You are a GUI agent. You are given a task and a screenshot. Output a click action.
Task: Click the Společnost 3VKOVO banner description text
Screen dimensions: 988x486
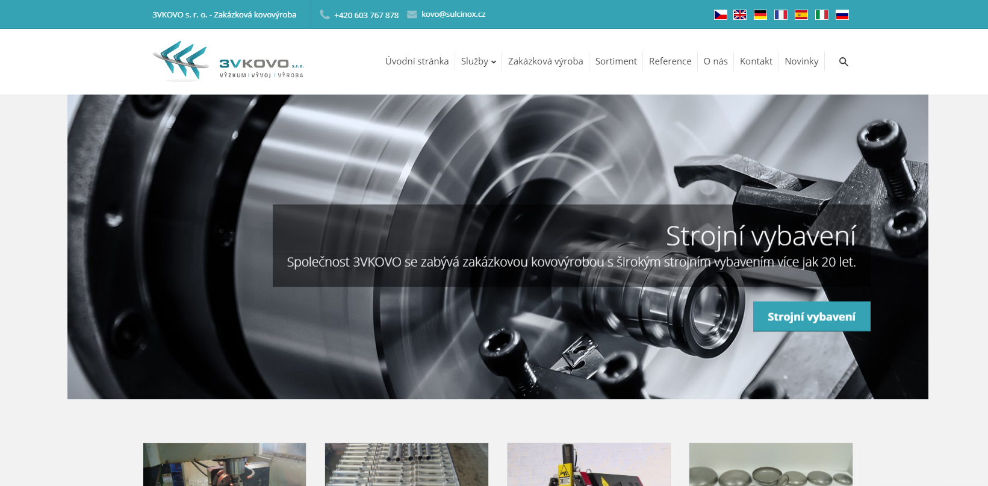click(x=571, y=263)
